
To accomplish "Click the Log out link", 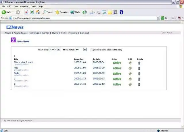I will 85,33.
